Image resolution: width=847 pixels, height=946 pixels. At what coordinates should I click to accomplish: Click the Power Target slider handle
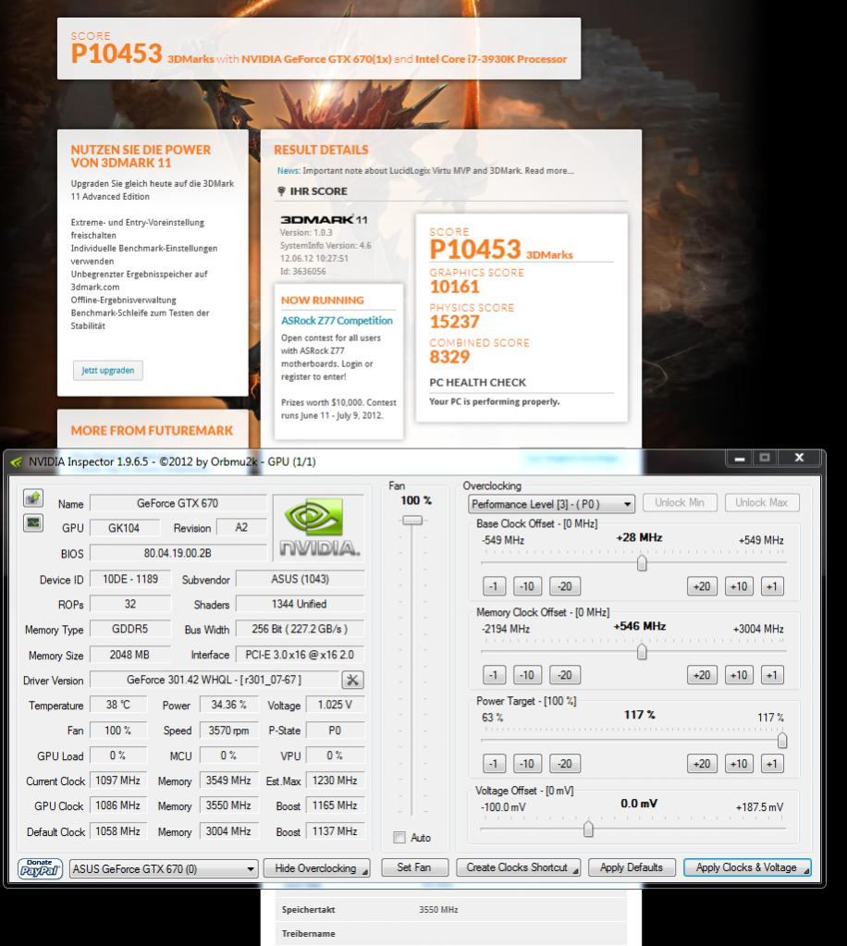tap(782, 741)
